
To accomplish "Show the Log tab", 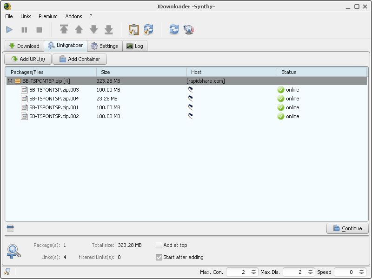I will (x=135, y=46).
